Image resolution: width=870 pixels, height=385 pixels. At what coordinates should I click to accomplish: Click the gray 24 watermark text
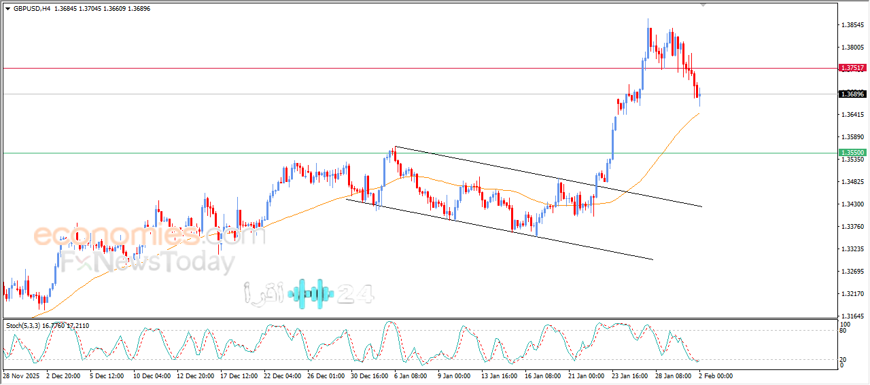click(x=356, y=294)
